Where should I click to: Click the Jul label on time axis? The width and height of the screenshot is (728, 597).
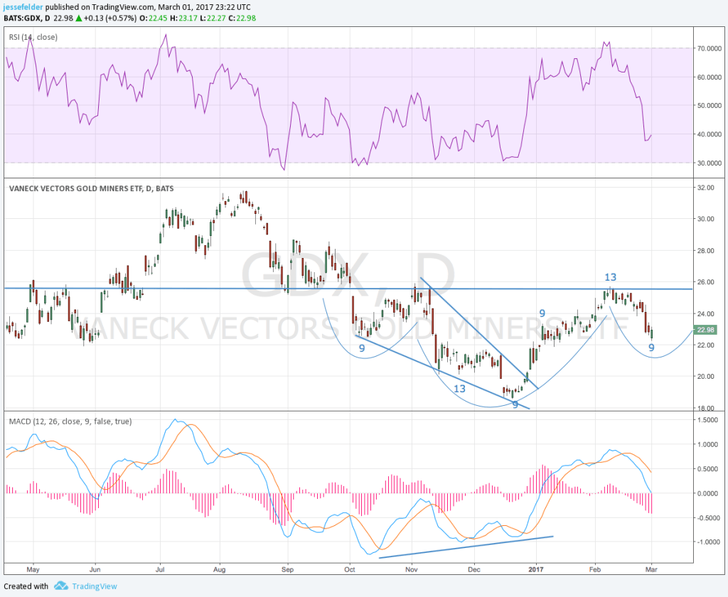point(160,569)
